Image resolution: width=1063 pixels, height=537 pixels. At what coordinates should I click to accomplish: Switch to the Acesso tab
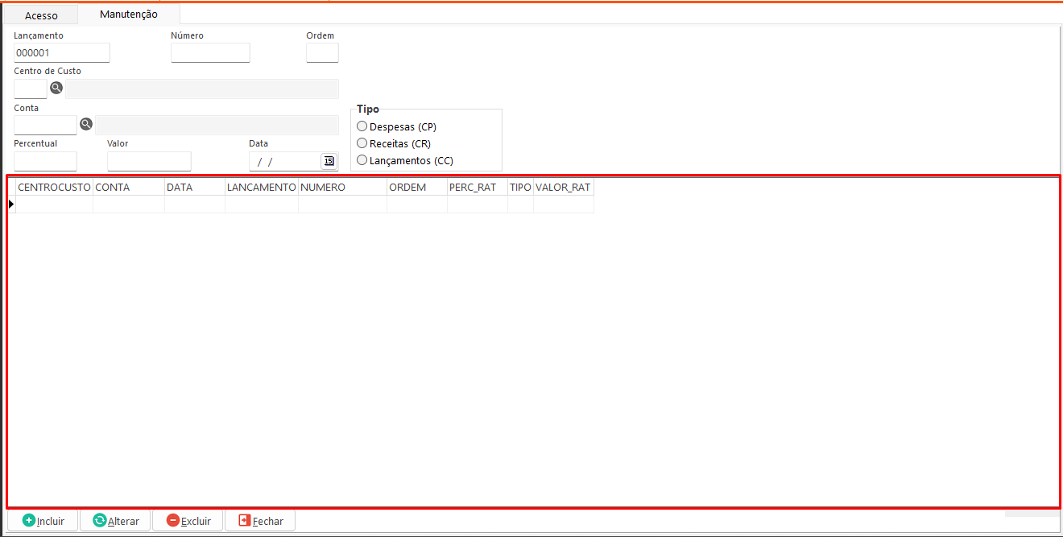pyautogui.click(x=41, y=15)
